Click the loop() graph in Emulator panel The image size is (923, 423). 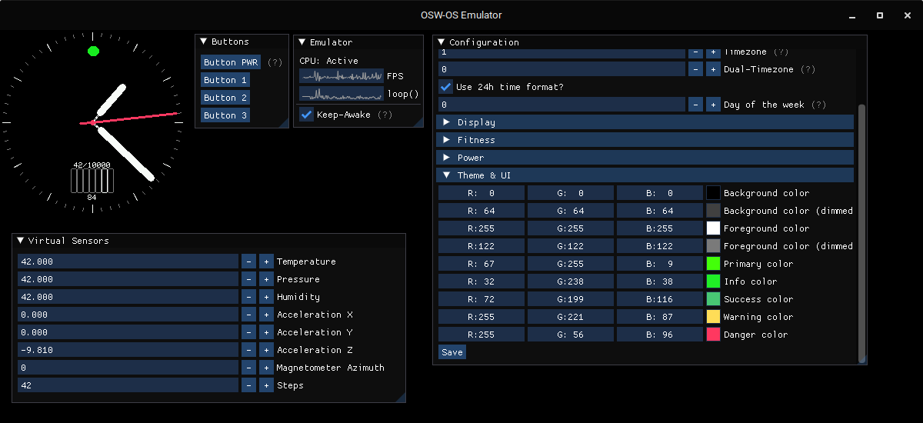[x=342, y=93]
